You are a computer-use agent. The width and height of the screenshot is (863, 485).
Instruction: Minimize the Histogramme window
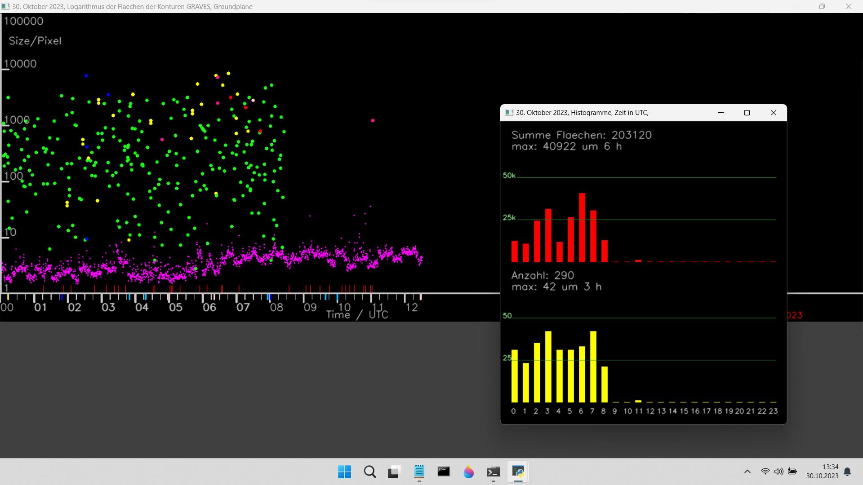[x=721, y=113]
